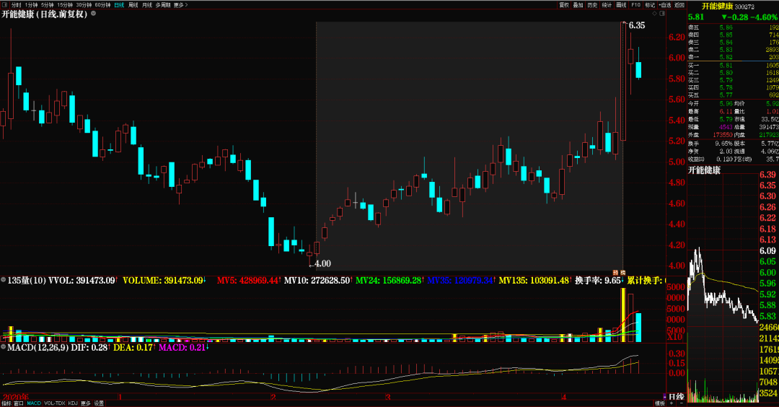Toggle the left sidebar panel icon
This screenshot has height=407, width=779.
5,5
